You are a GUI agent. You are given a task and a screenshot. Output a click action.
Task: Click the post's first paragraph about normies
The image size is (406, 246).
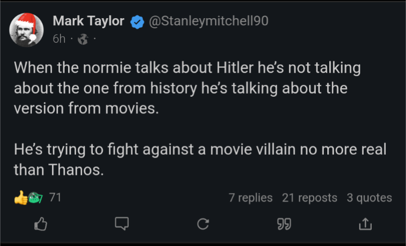coord(187,88)
